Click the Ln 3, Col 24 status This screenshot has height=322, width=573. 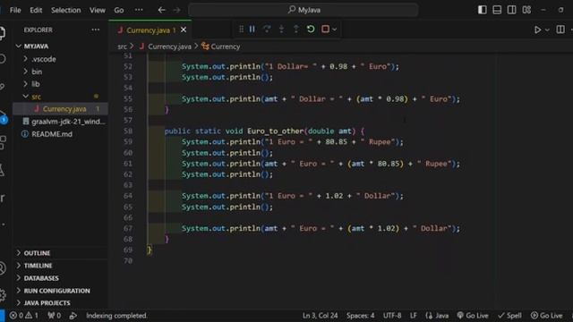pyautogui.click(x=320, y=316)
